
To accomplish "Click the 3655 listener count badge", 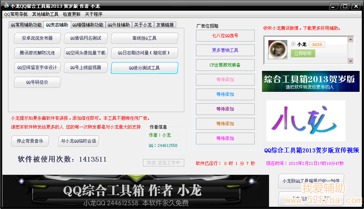I will click(317, 44).
